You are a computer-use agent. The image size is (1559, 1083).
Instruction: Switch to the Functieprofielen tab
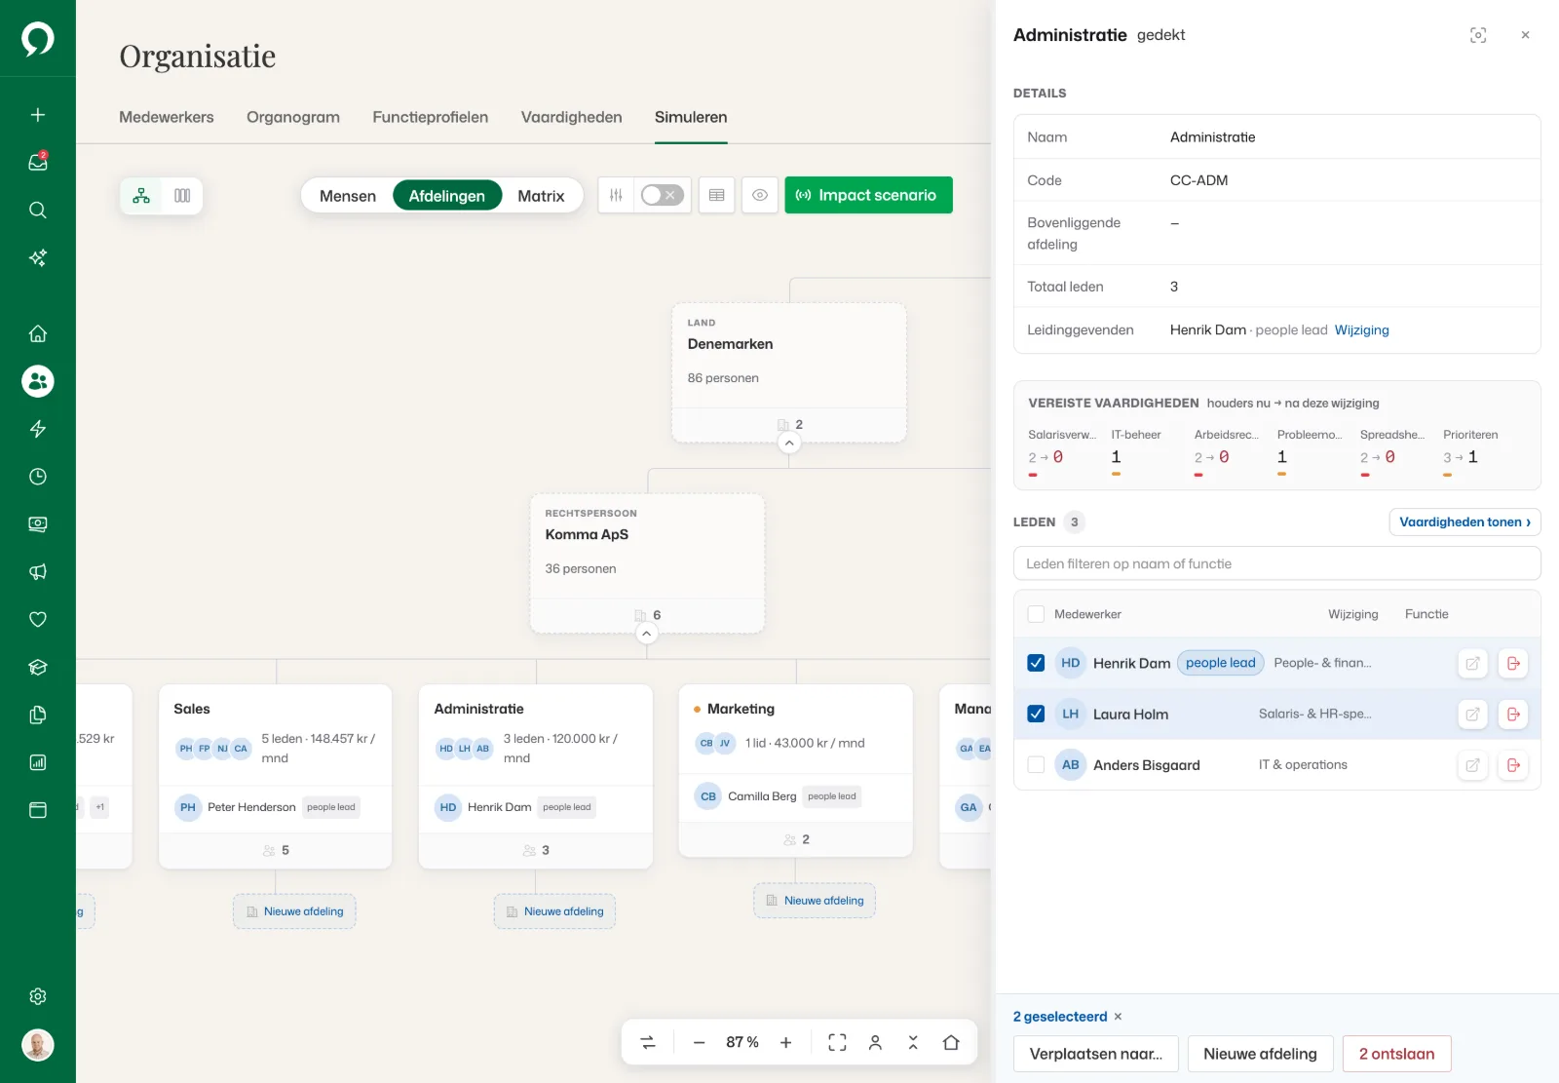[x=430, y=117]
